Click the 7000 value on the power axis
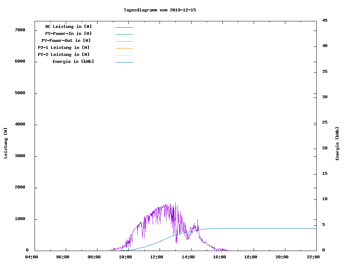353x265 pixels. pos(20,30)
